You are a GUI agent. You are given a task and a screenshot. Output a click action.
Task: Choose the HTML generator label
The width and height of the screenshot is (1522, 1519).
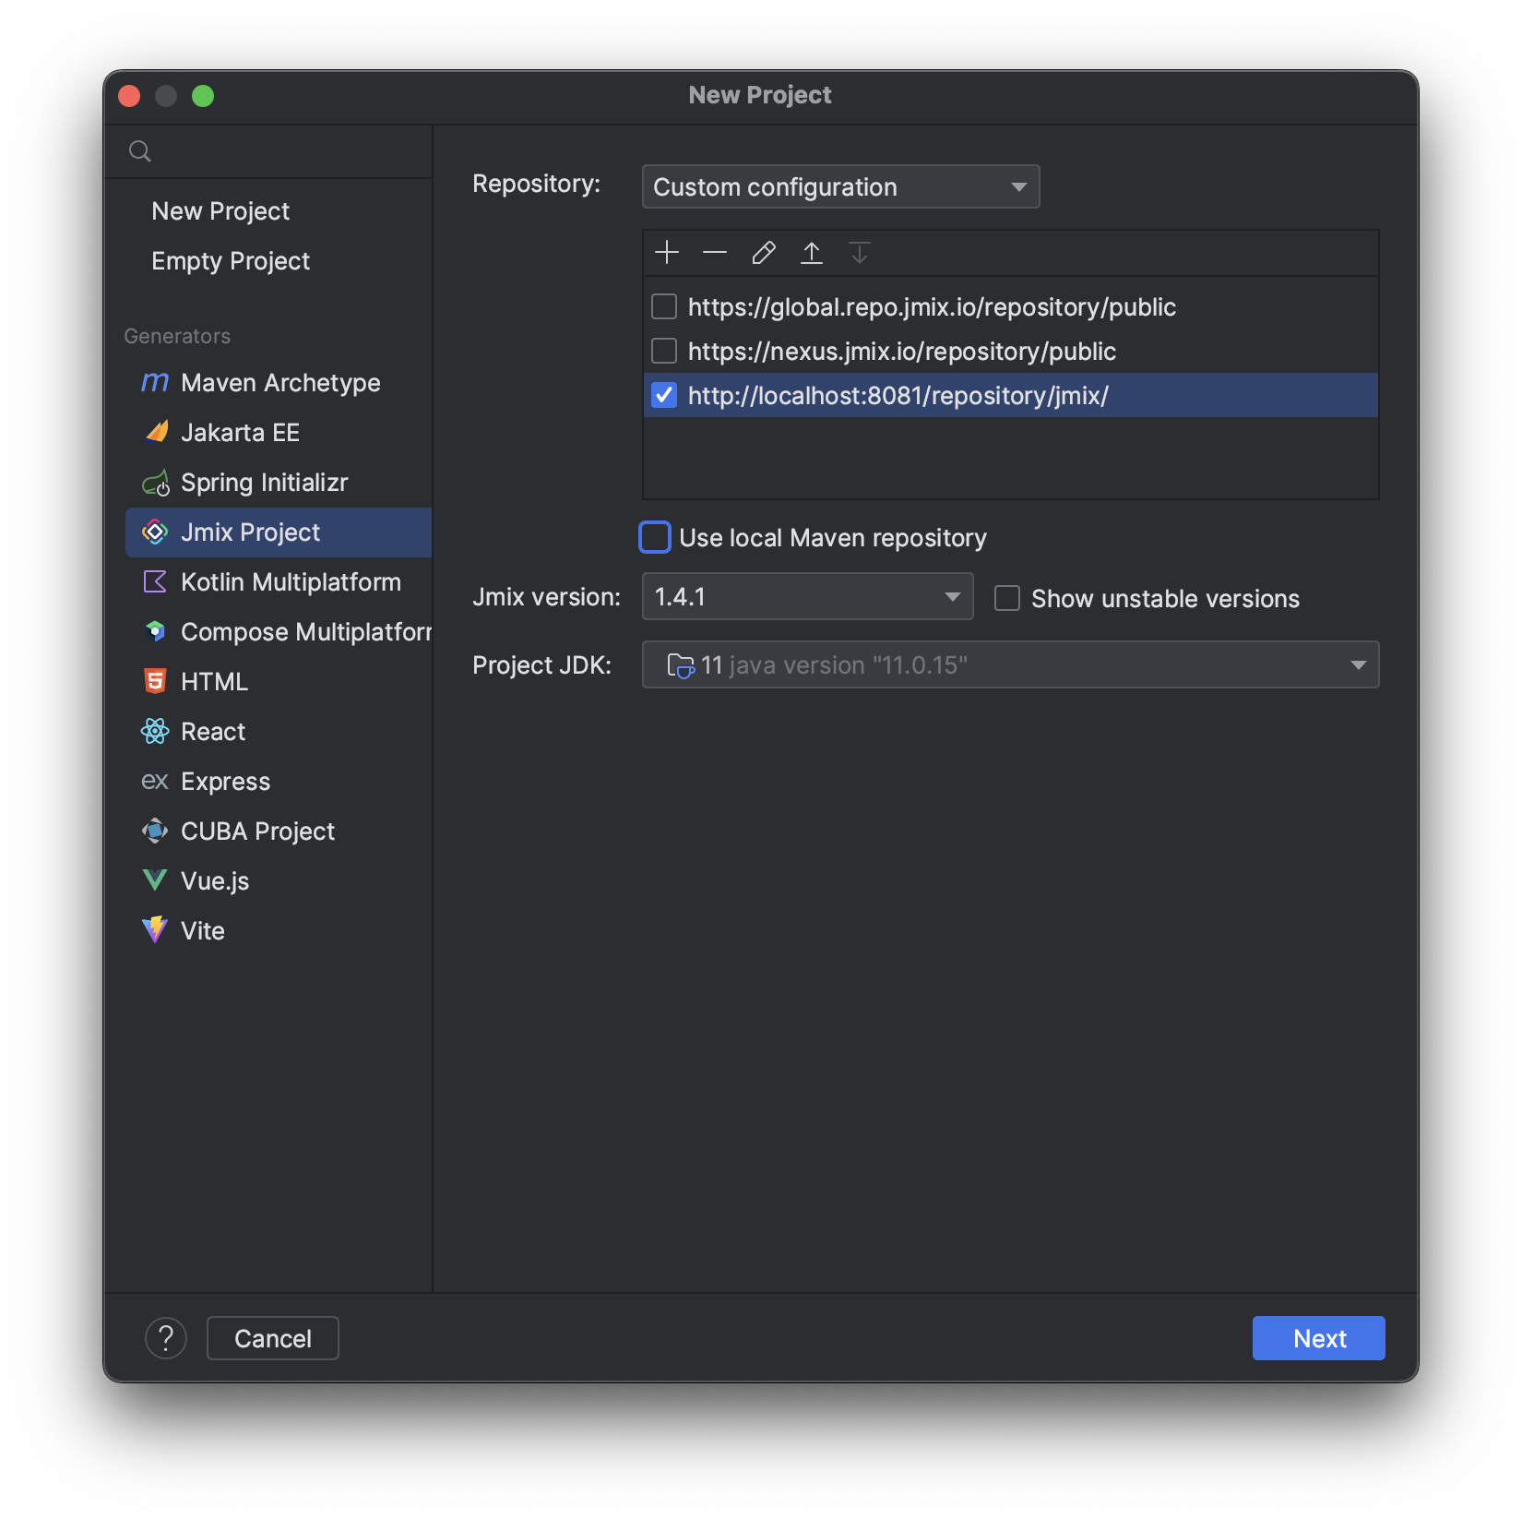tap(214, 681)
